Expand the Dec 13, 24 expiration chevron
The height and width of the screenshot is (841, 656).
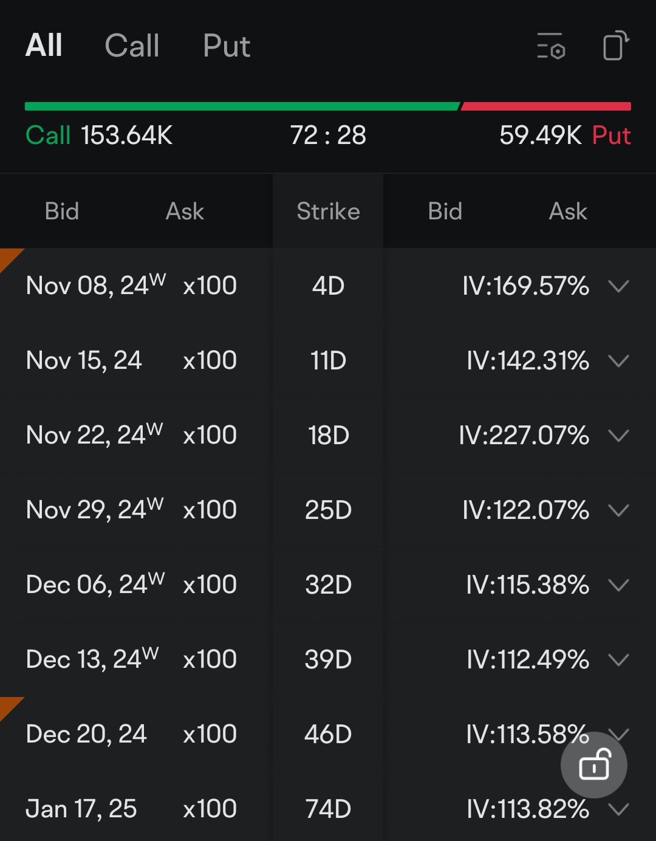coord(618,659)
